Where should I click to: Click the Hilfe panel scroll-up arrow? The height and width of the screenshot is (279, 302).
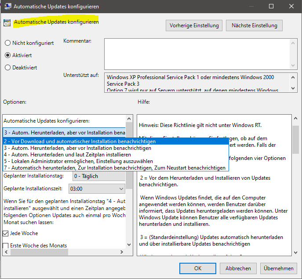(x=296, y=118)
